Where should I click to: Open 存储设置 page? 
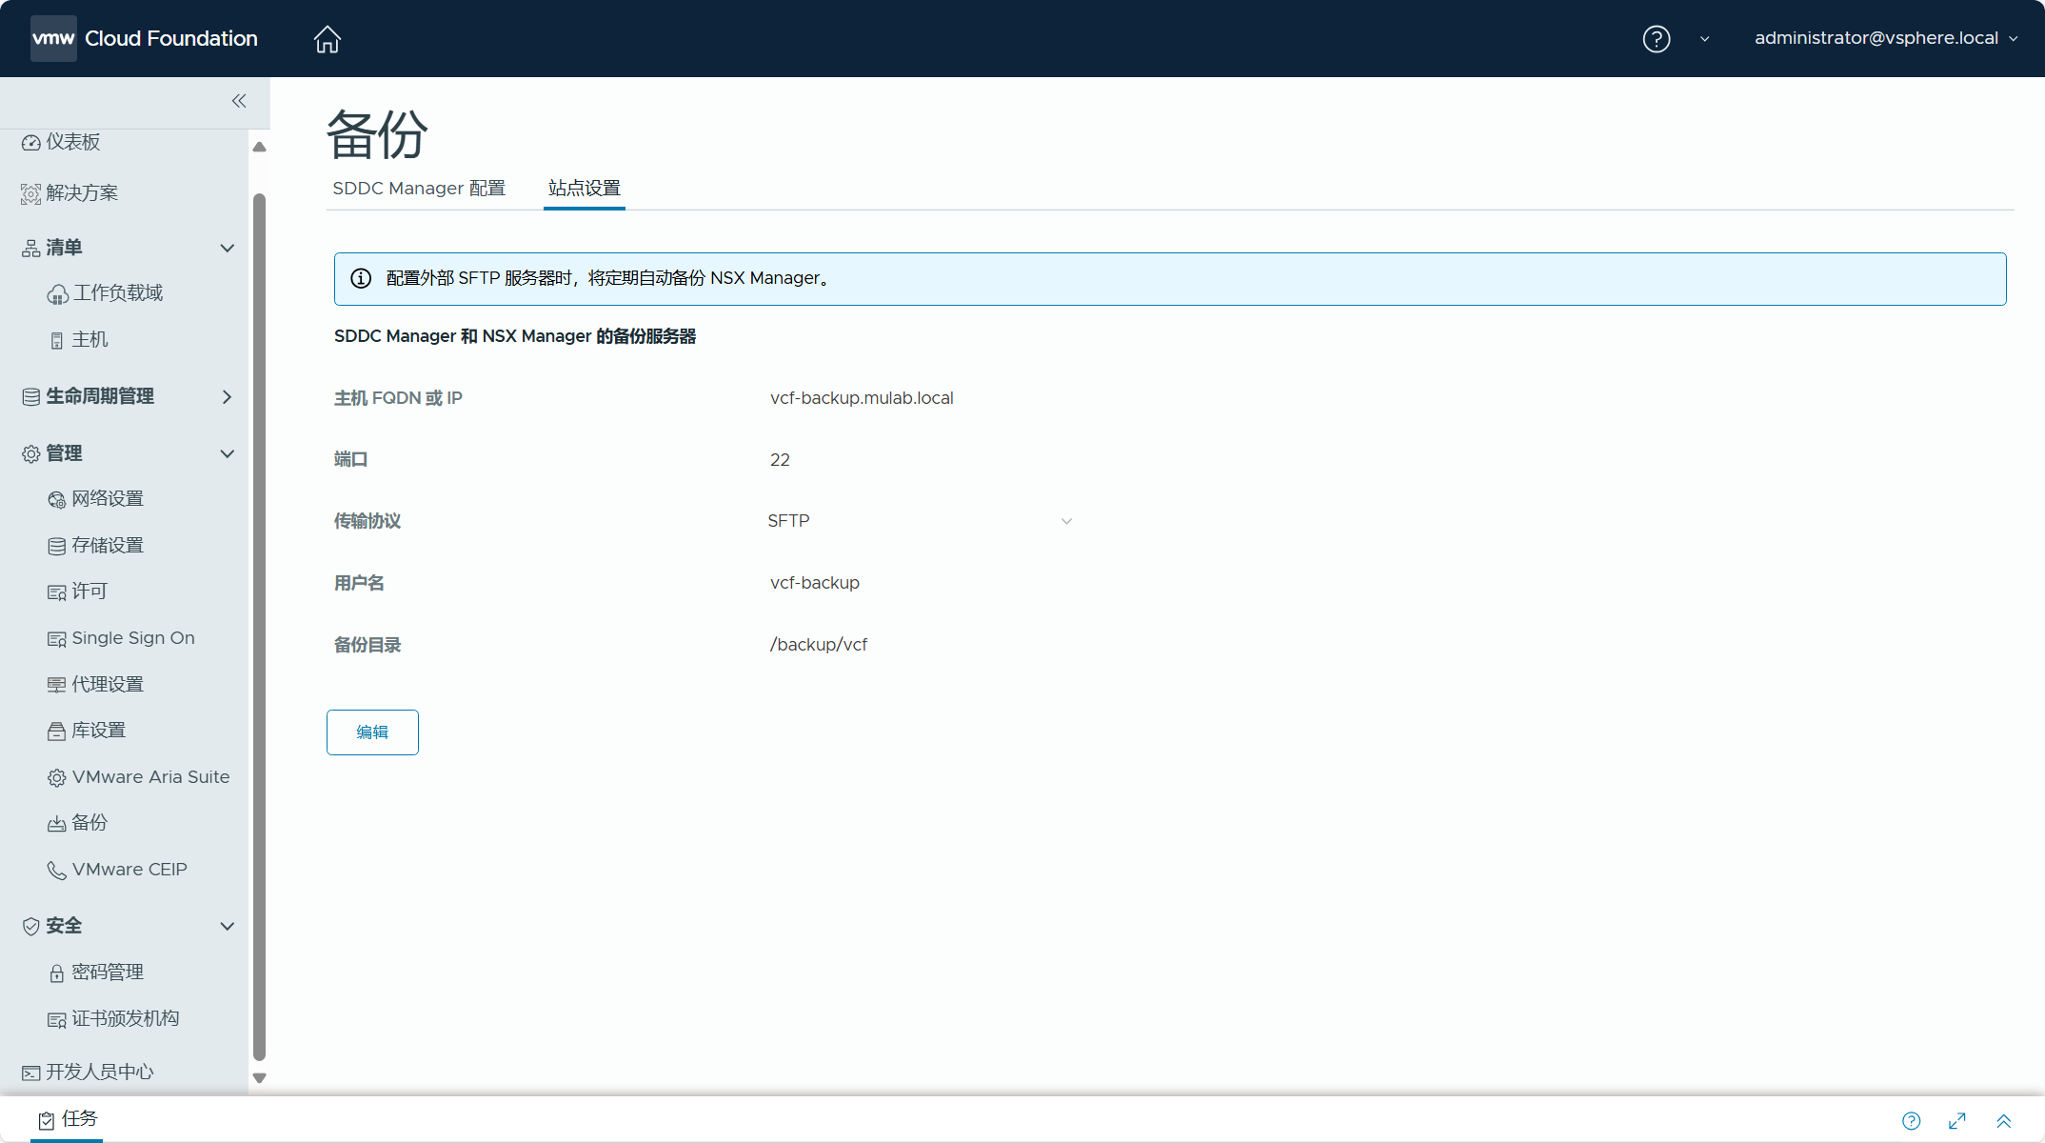(108, 546)
